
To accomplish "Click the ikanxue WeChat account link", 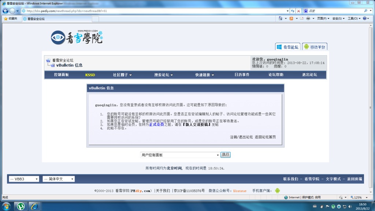I will pos(240,191).
